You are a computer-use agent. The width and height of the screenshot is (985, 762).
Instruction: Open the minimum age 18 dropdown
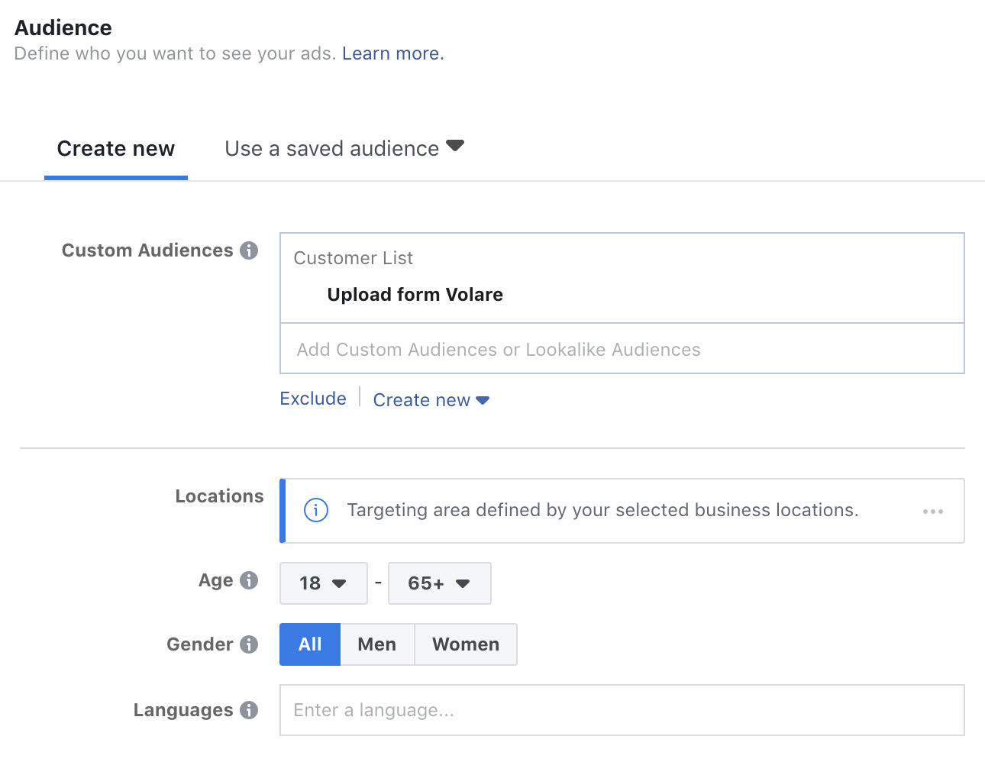pos(324,583)
